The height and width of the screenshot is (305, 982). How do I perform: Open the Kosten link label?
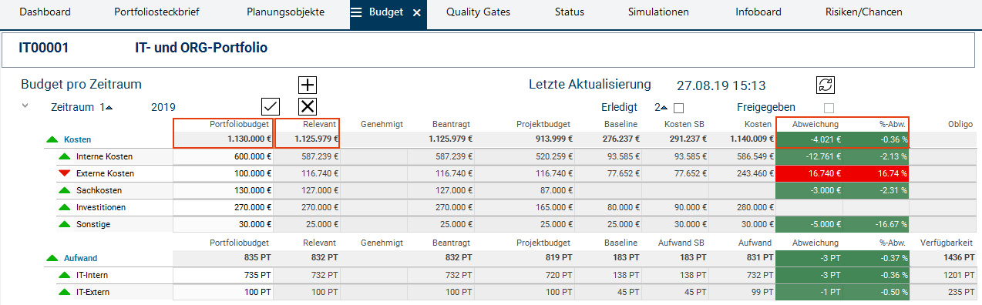77,140
